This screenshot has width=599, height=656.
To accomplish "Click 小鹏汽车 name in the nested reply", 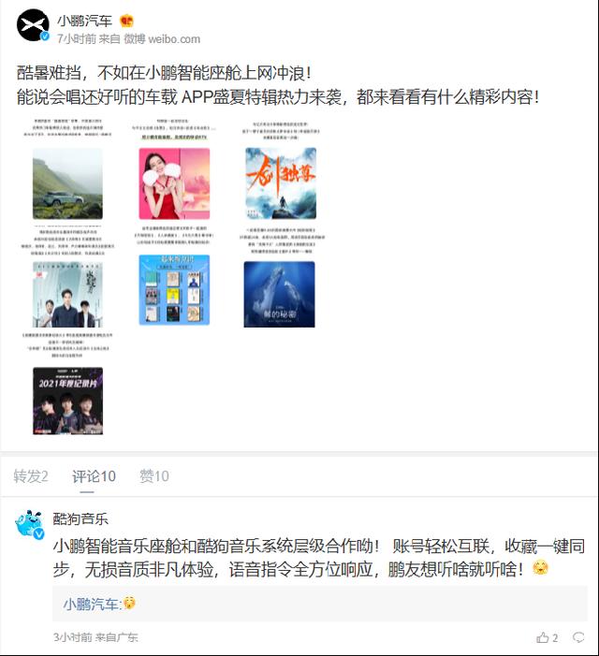I will click(x=91, y=604).
